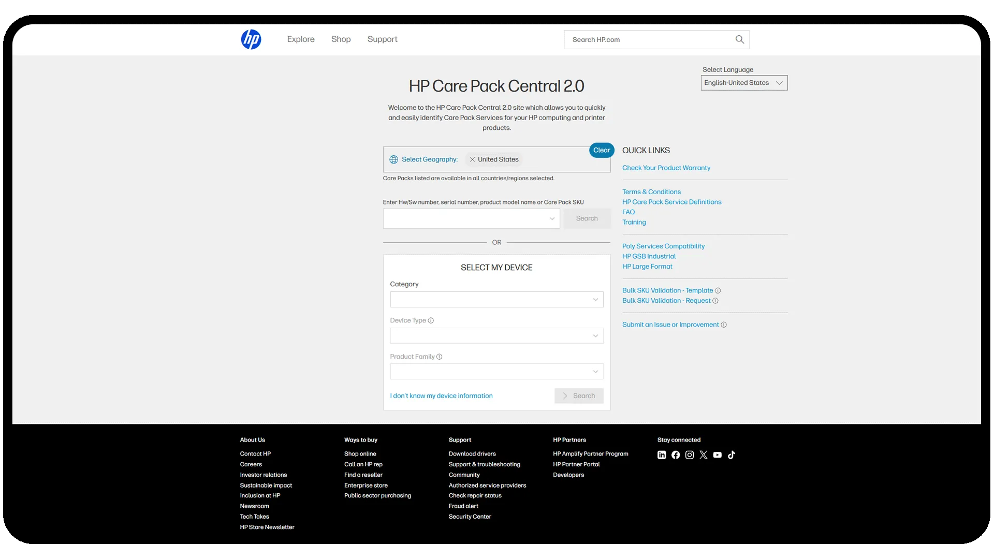This screenshot has height=559, width=994.
Task: Open HP's LinkedIn page icon
Action: 661,455
